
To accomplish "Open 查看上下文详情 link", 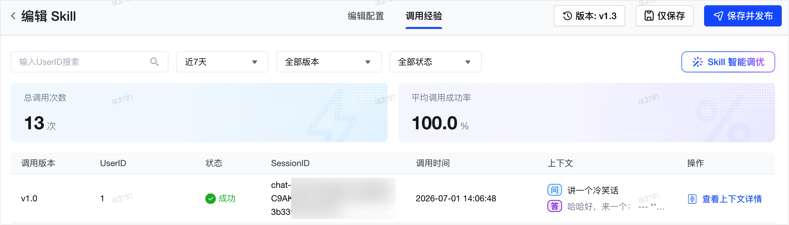I will [725, 199].
